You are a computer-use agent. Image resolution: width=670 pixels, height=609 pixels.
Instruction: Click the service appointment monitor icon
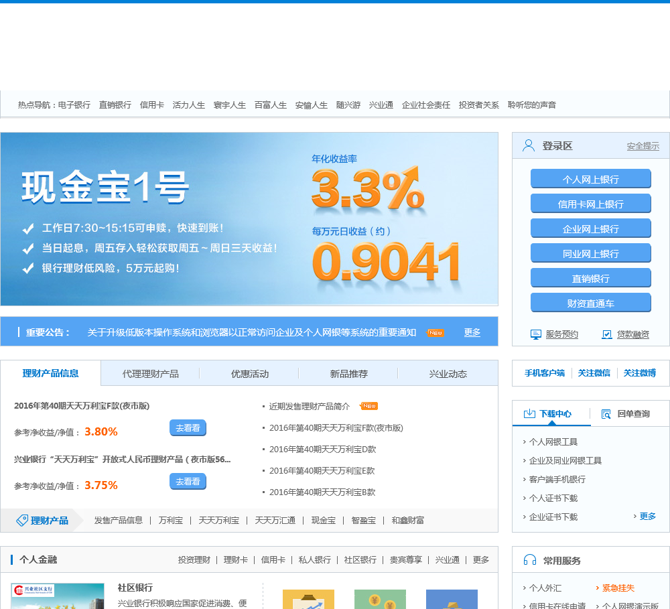click(535, 334)
